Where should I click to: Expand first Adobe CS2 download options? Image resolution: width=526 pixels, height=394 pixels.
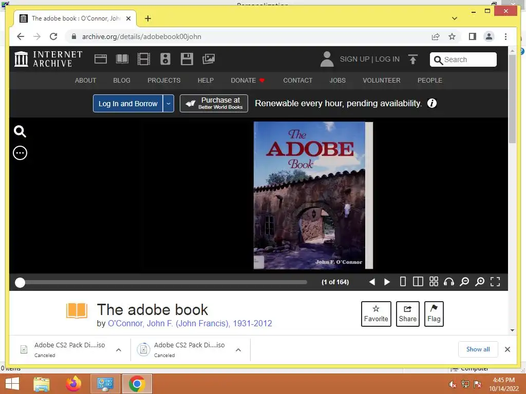[x=119, y=350]
